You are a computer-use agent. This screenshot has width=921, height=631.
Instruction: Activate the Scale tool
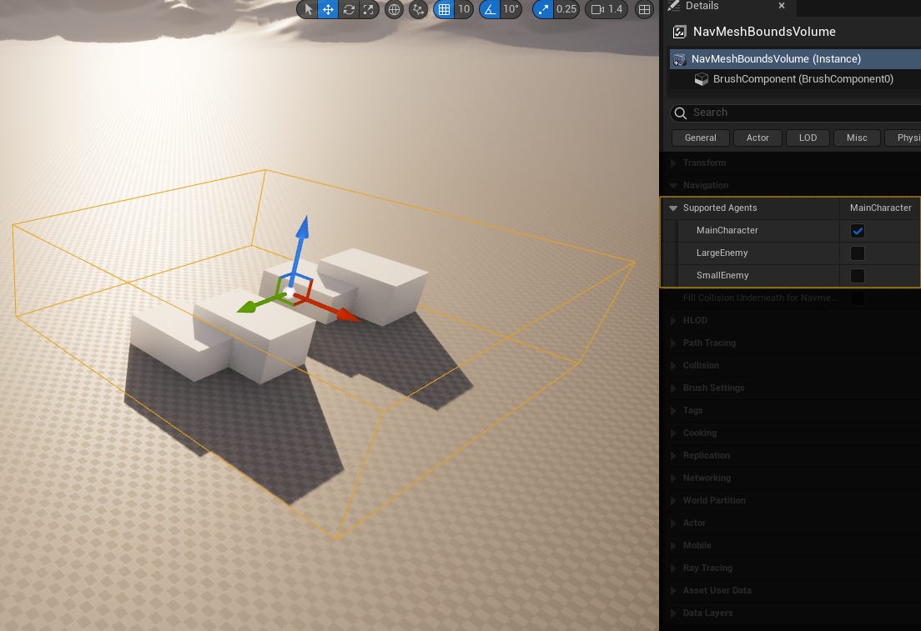(x=369, y=9)
